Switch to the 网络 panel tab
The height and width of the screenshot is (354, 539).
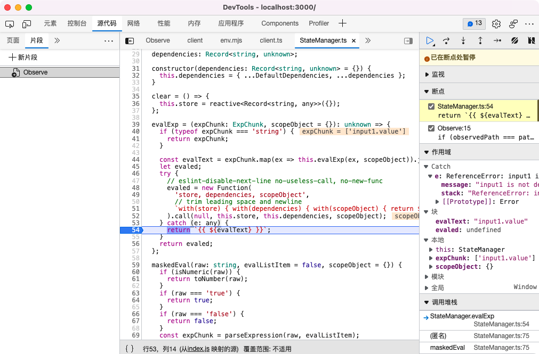[x=134, y=24]
